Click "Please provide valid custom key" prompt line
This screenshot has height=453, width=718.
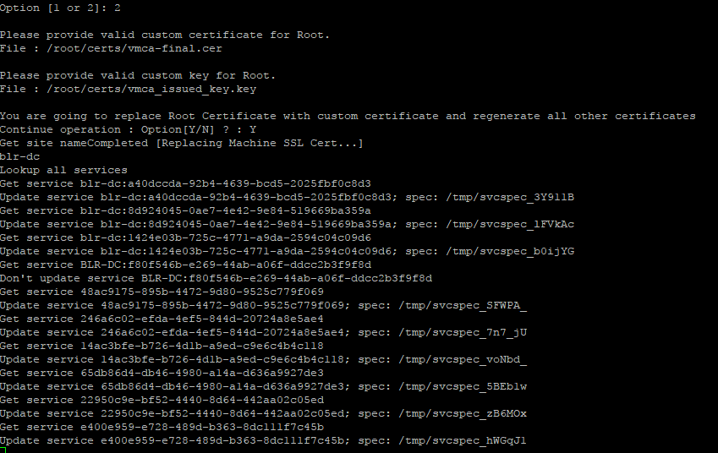139,75
